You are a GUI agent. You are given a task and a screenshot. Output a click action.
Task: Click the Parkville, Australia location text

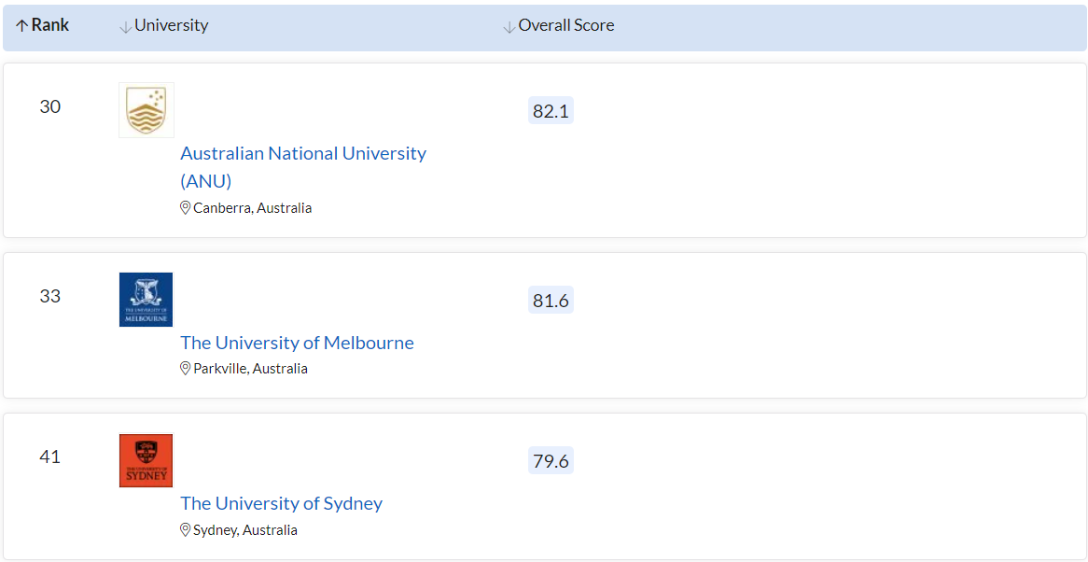point(250,369)
